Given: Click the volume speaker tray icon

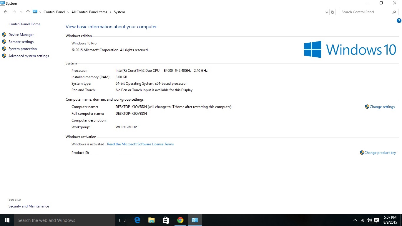Looking at the screenshot, I should tap(369, 220).
